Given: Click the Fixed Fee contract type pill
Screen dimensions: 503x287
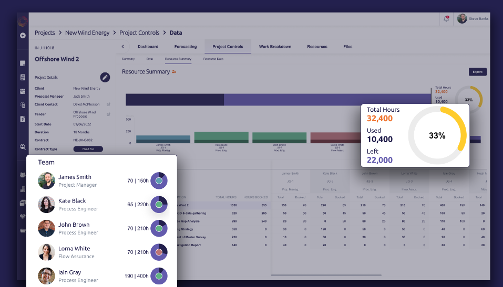Looking at the screenshot, I should (x=88, y=149).
